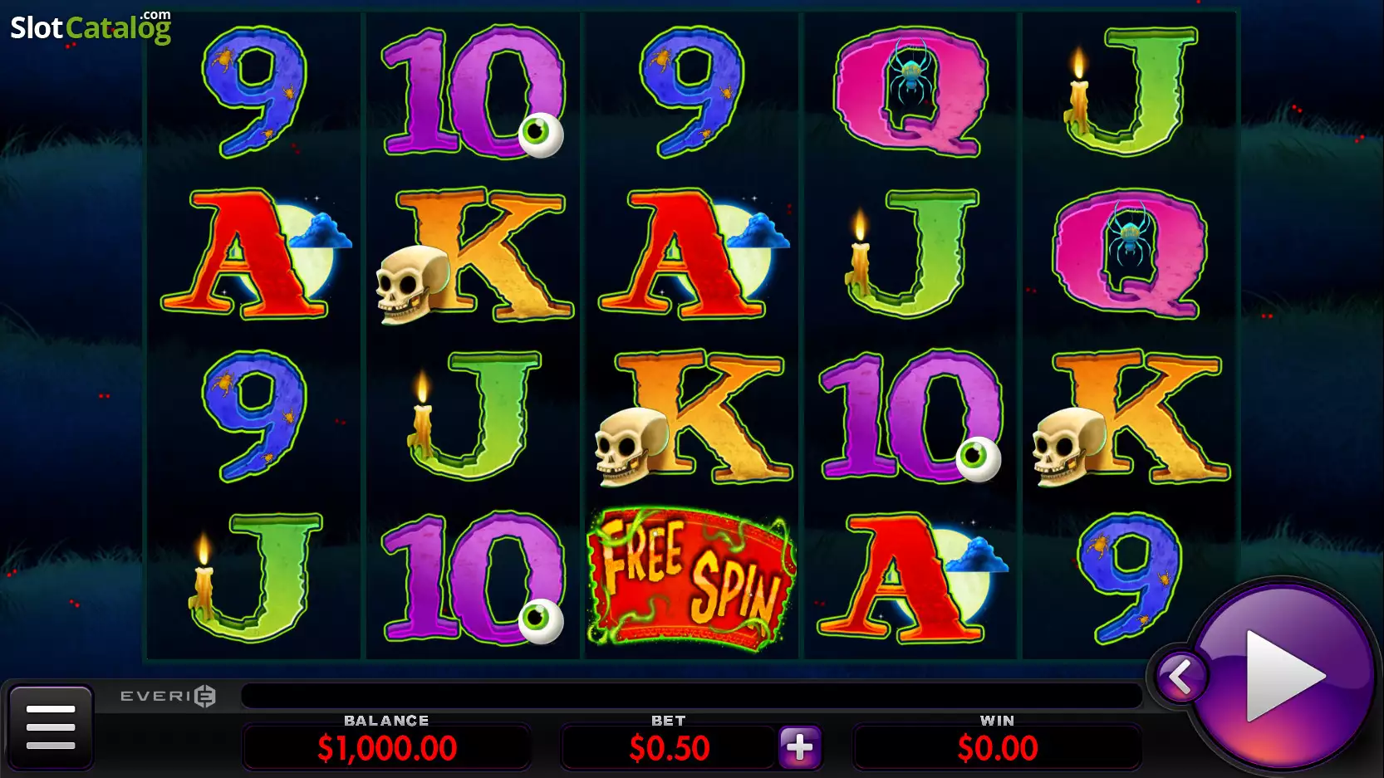Click the red A moon symbol in bottom row

tap(912, 579)
